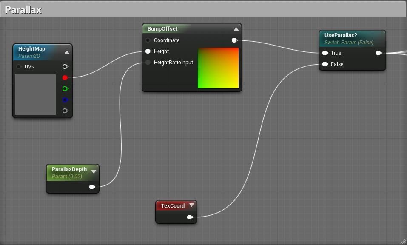Click the HeightRatioInput pin on BumpOffset
407x245 pixels.
[x=148, y=63]
